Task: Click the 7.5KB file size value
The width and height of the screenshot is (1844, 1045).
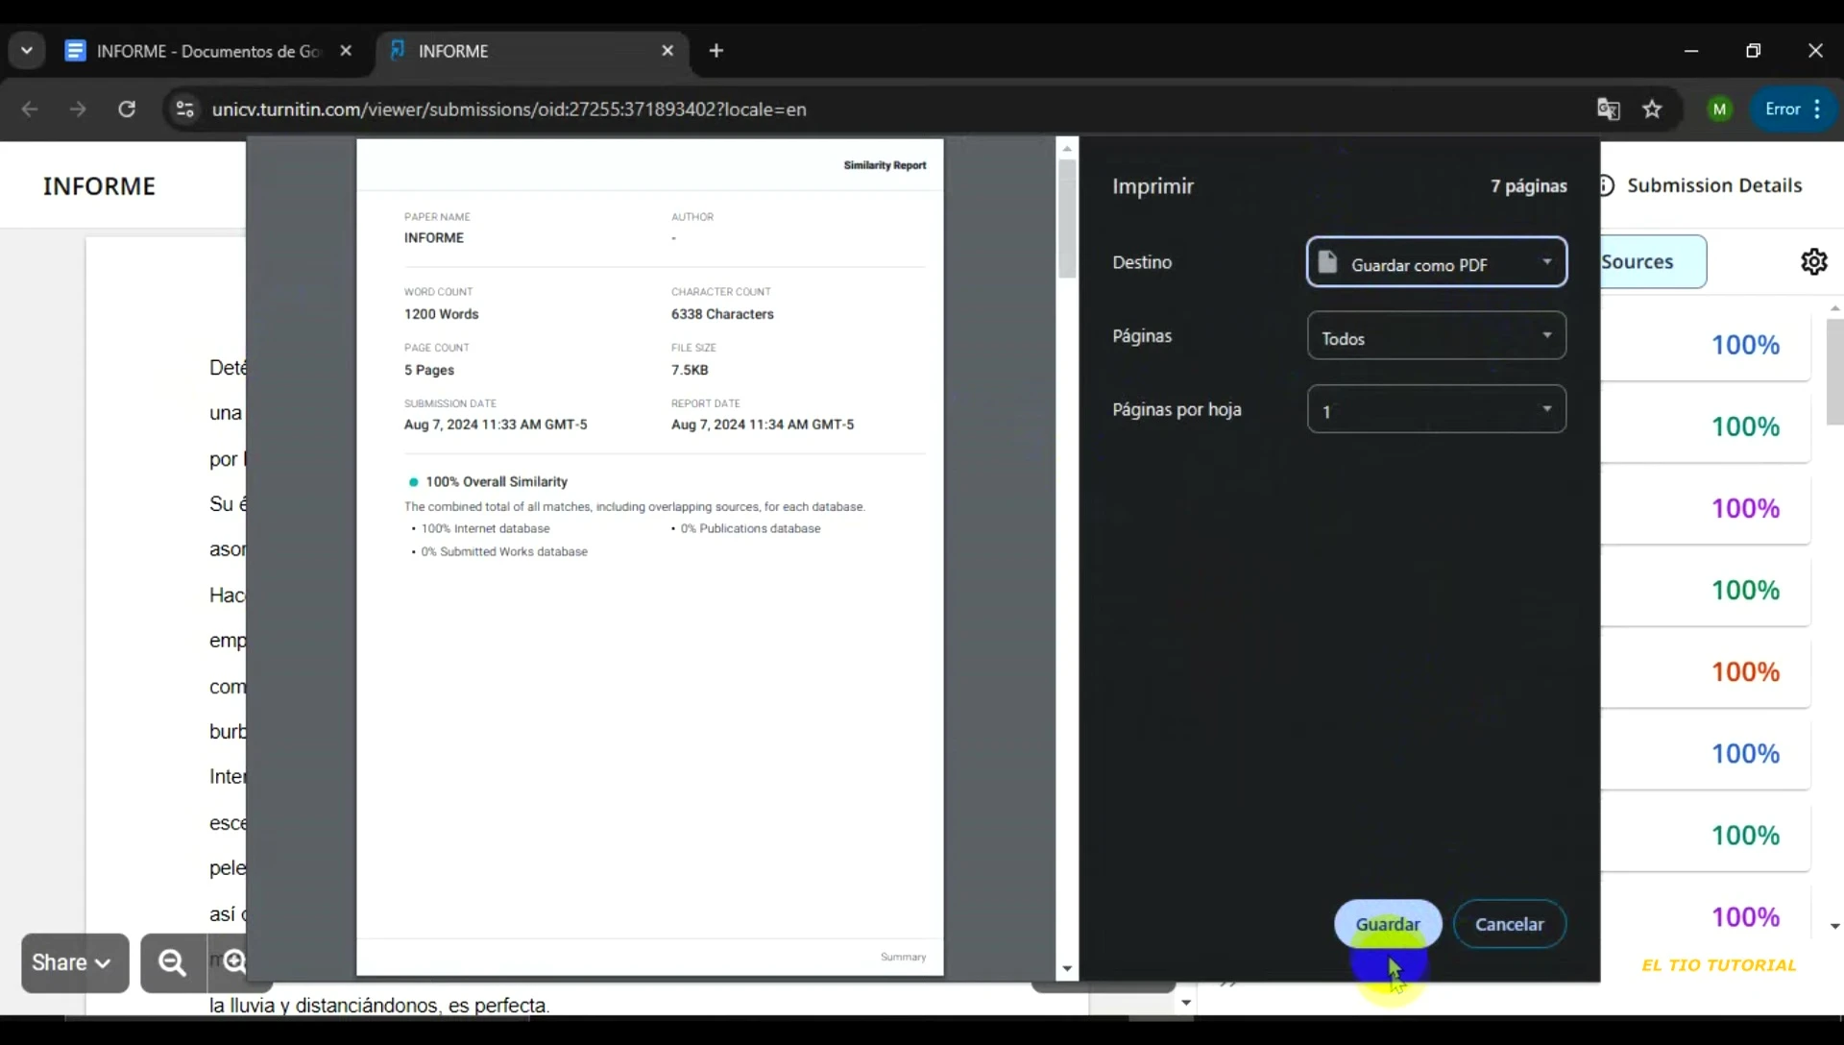Action: pos(690,370)
